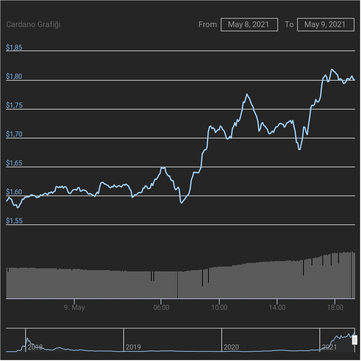The height and width of the screenshot is (361, 361).
Task: Click the To date field May 9, 2021
Action: pos(326,24)
